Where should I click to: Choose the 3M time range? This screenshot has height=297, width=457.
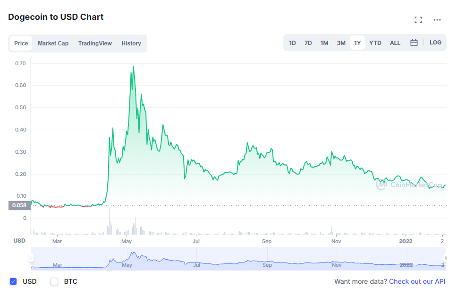tap(341, 43)
